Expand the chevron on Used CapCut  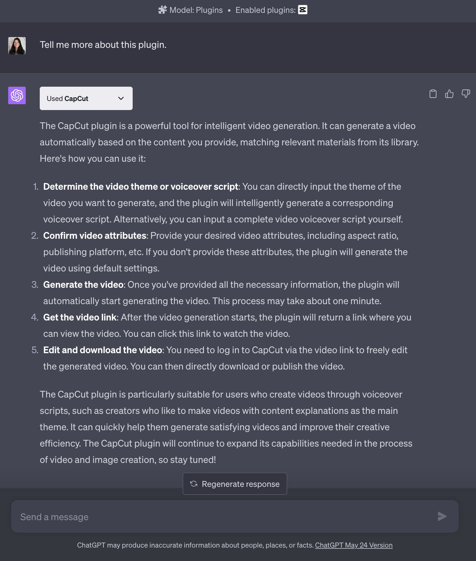[x=121, y=98]
